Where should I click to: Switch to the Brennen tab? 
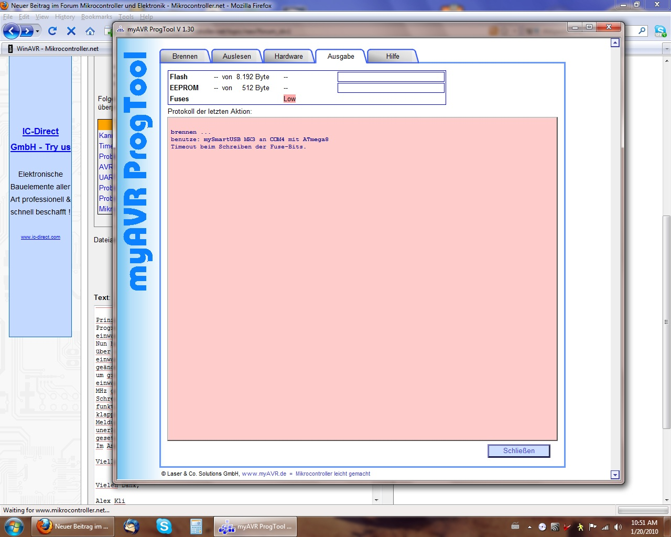tap(185, 56)
